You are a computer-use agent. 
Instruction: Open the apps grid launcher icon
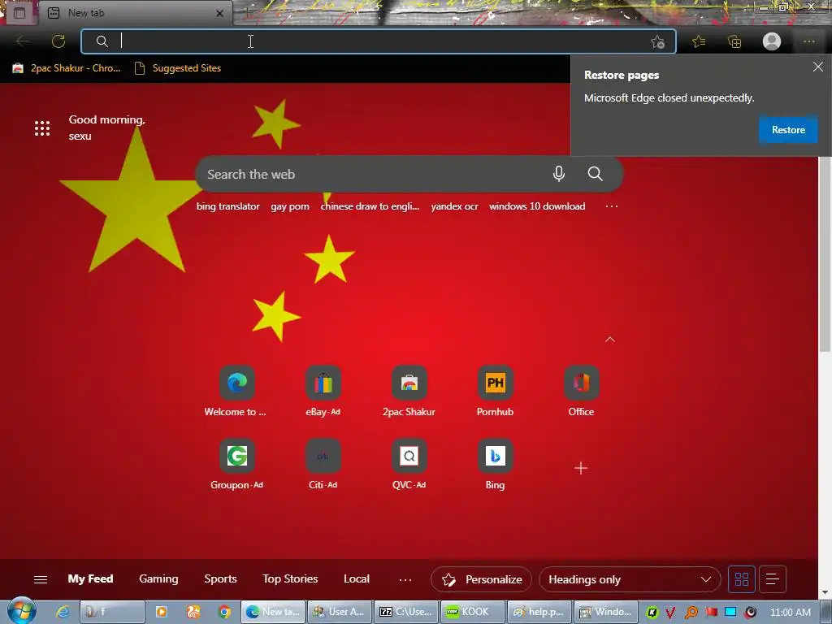tap(42, 128)
